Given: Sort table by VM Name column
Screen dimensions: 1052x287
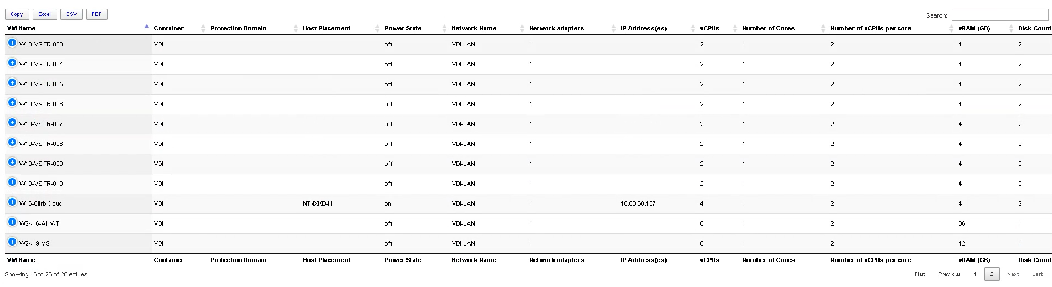Looking at the screenshot, I should click(21, 28).
